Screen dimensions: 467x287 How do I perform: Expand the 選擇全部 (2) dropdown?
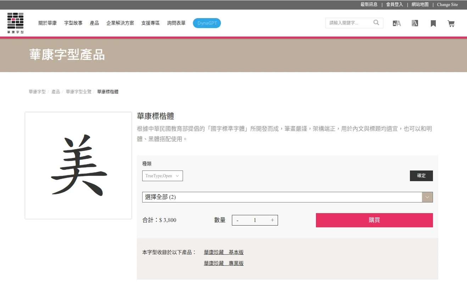click(282, 197)
